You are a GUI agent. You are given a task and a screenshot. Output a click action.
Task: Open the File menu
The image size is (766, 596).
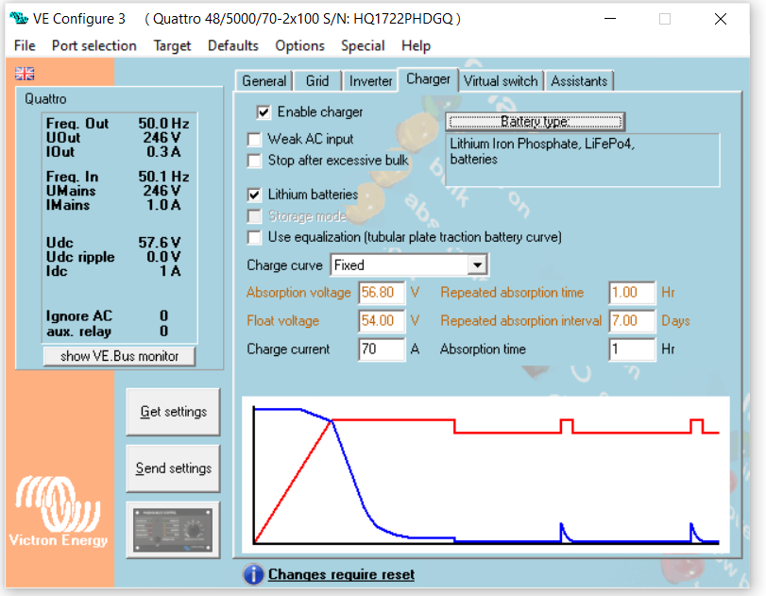point(25,46)
